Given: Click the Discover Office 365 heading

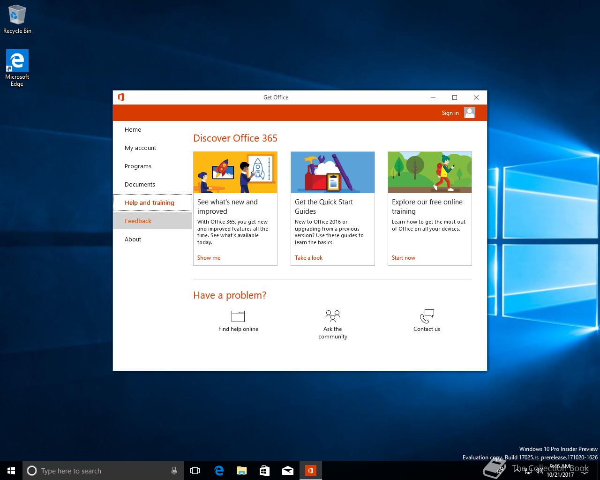Looking at the screenshot, I should click(x=235, y=138).
